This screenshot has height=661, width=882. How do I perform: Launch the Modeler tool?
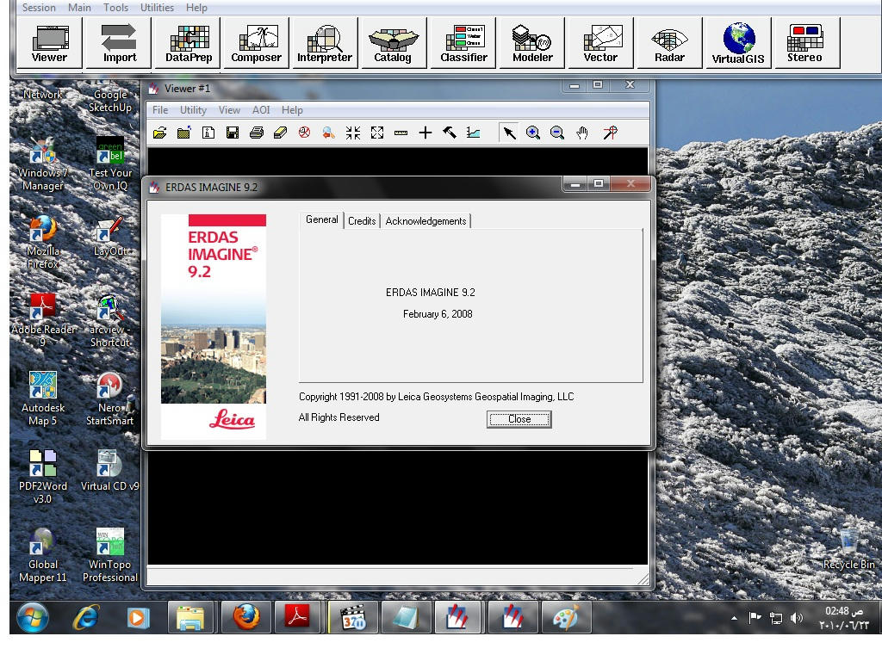coord(532,43)
